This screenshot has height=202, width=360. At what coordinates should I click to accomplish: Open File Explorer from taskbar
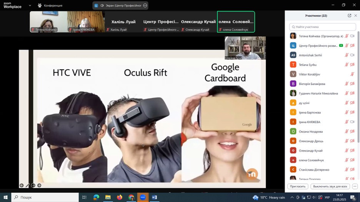(x=108, y=197)
